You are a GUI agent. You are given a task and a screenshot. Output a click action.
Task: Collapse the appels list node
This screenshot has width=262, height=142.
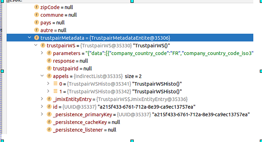point(42,76)
